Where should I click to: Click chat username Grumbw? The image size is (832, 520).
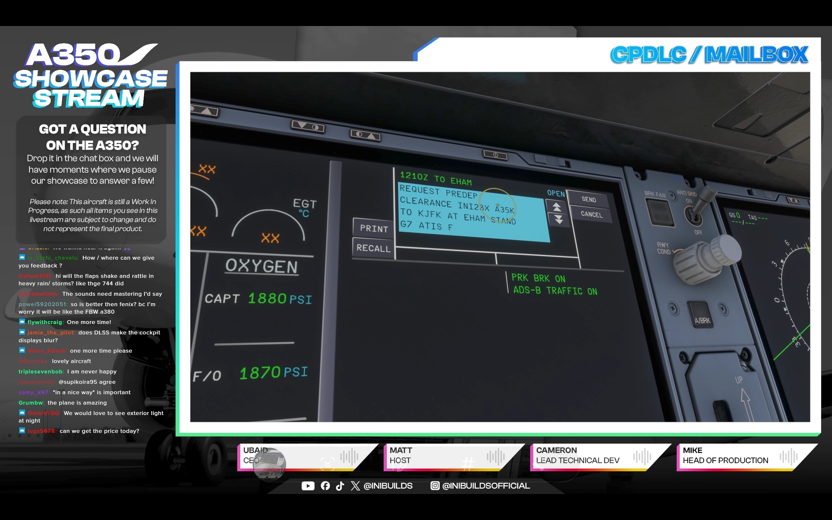point(31,402)
